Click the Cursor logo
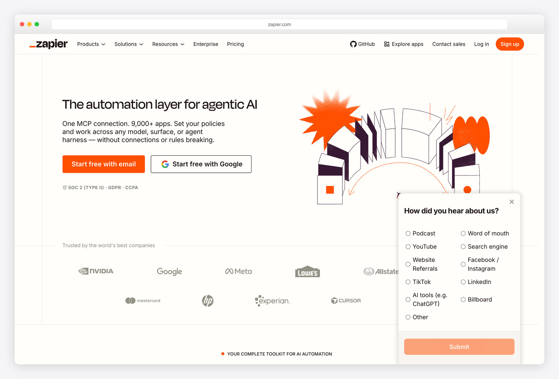This screenshot has width=559, height=379. [x=346, y=300]
